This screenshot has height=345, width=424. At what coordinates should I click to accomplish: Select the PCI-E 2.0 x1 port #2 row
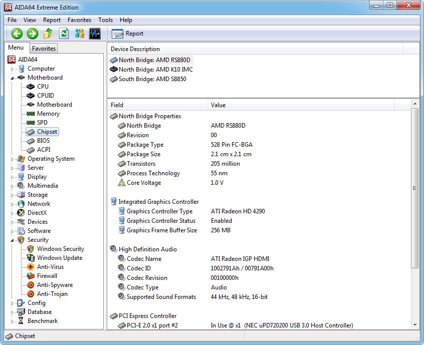pos(260,325)
